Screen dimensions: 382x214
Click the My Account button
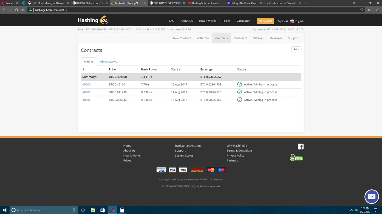click(x=265, y=21)
